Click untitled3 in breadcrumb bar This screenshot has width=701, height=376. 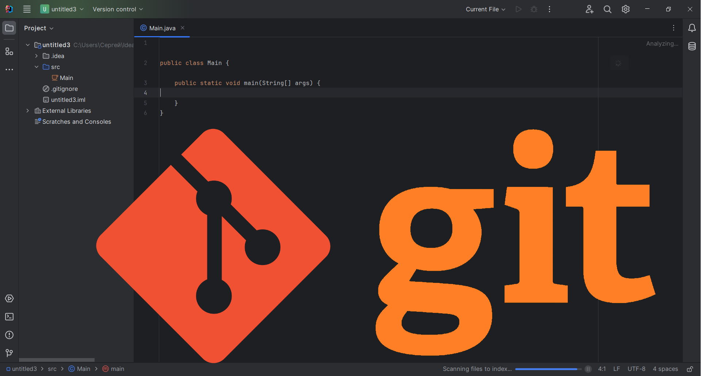(22, 369)
